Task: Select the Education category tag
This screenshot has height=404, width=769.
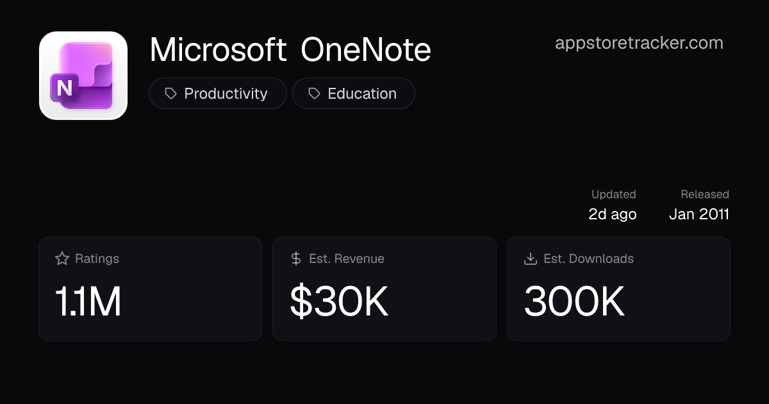Action: coord(354,94)
